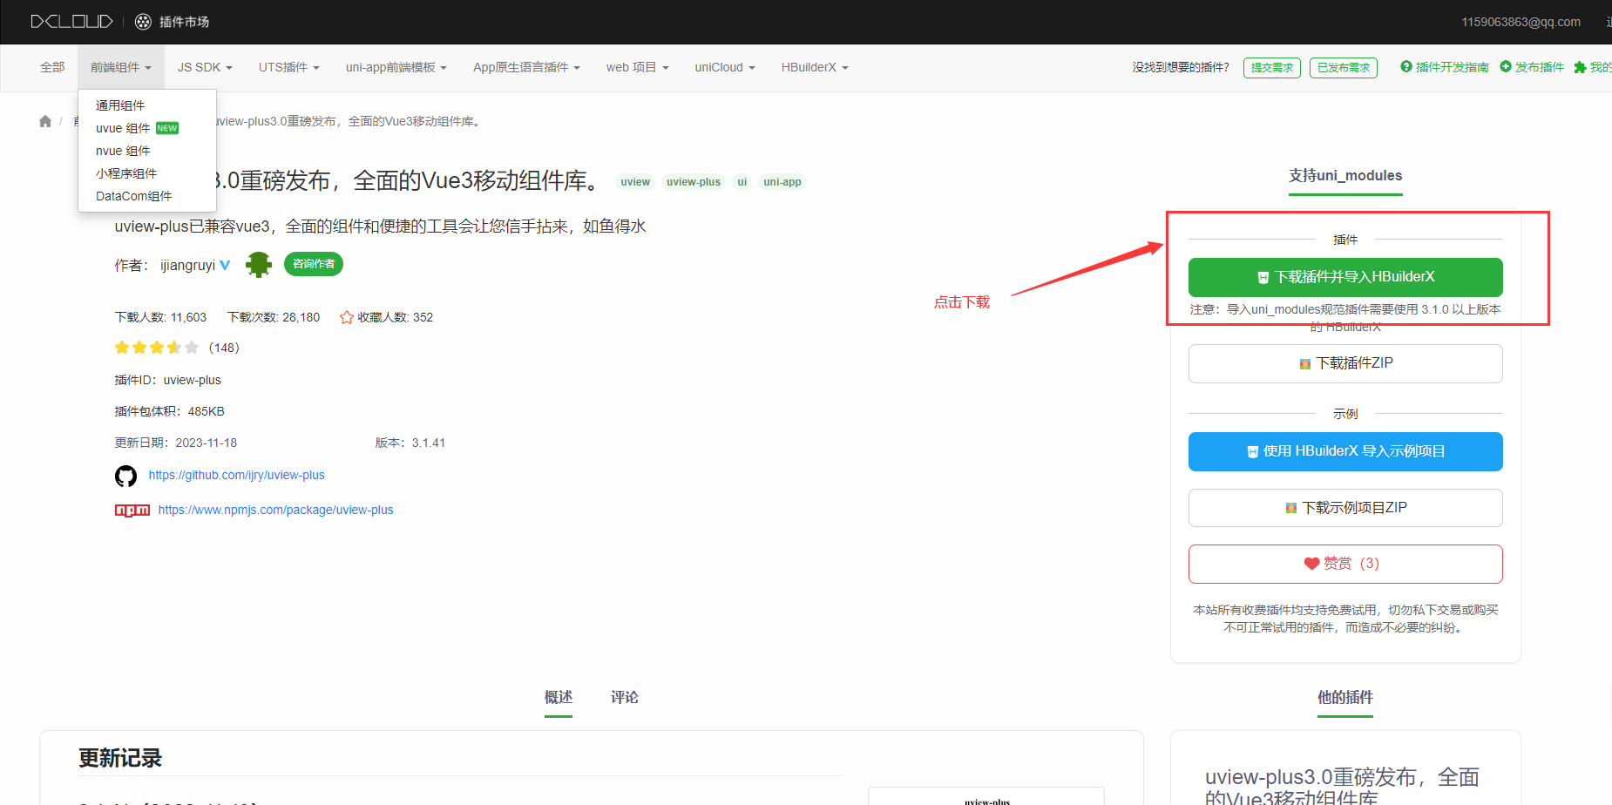The height and width of the screenshot is (805, 1612).
Task: Click the blue V verified badge
Action: (225, 265)
